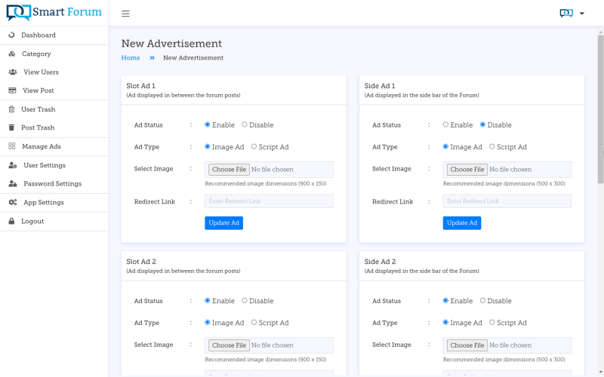Screen dimensions: 604x377
Task: Click the View Users people icon
Action: pos(13,72)
